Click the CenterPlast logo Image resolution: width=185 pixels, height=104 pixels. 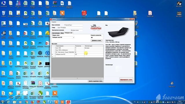pos(96,27)
